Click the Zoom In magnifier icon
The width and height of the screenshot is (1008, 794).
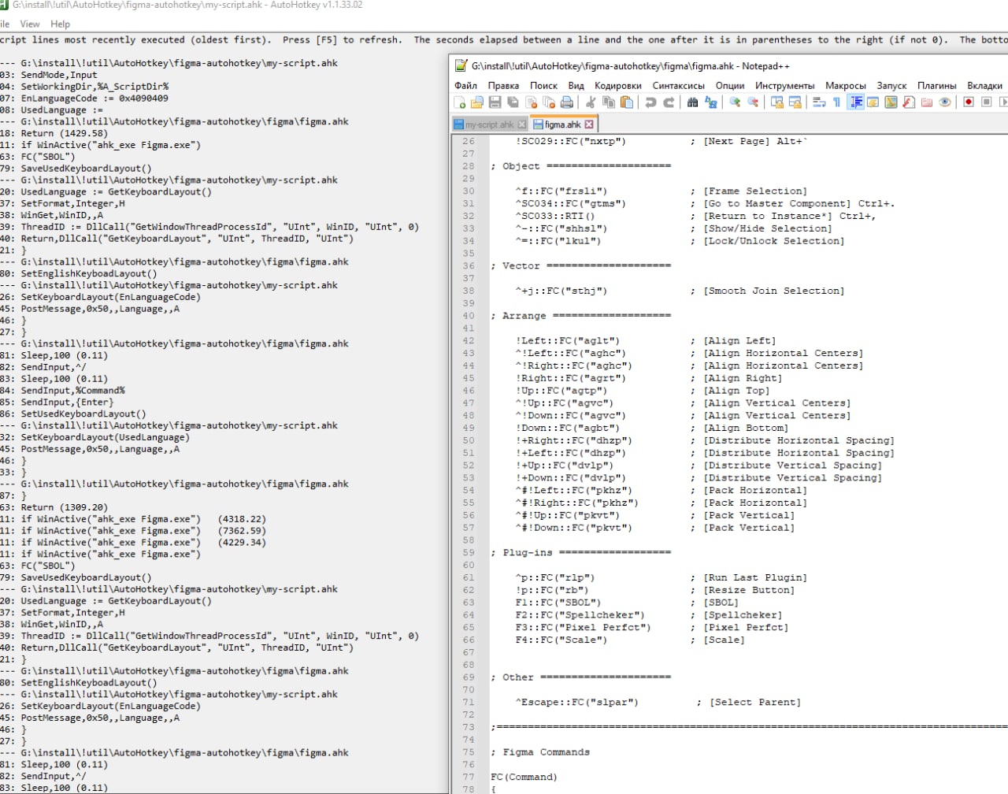coord(735,102)
